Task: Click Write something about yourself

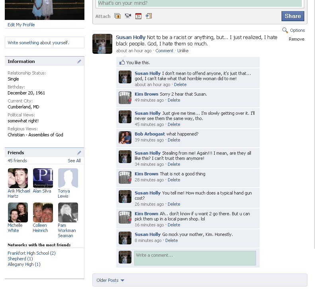Action: click(38, 43)
